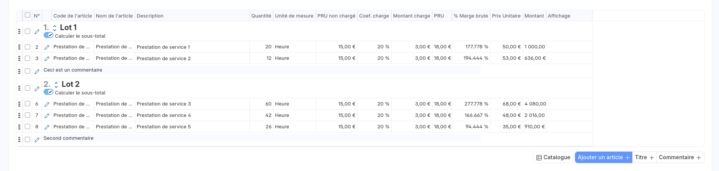The width and height of the screenshot is (719, 171).
Task: Toggle Lot 1 'Calculer le sous-total' switch
Action: pyautogui.click(x=49, y=35)
